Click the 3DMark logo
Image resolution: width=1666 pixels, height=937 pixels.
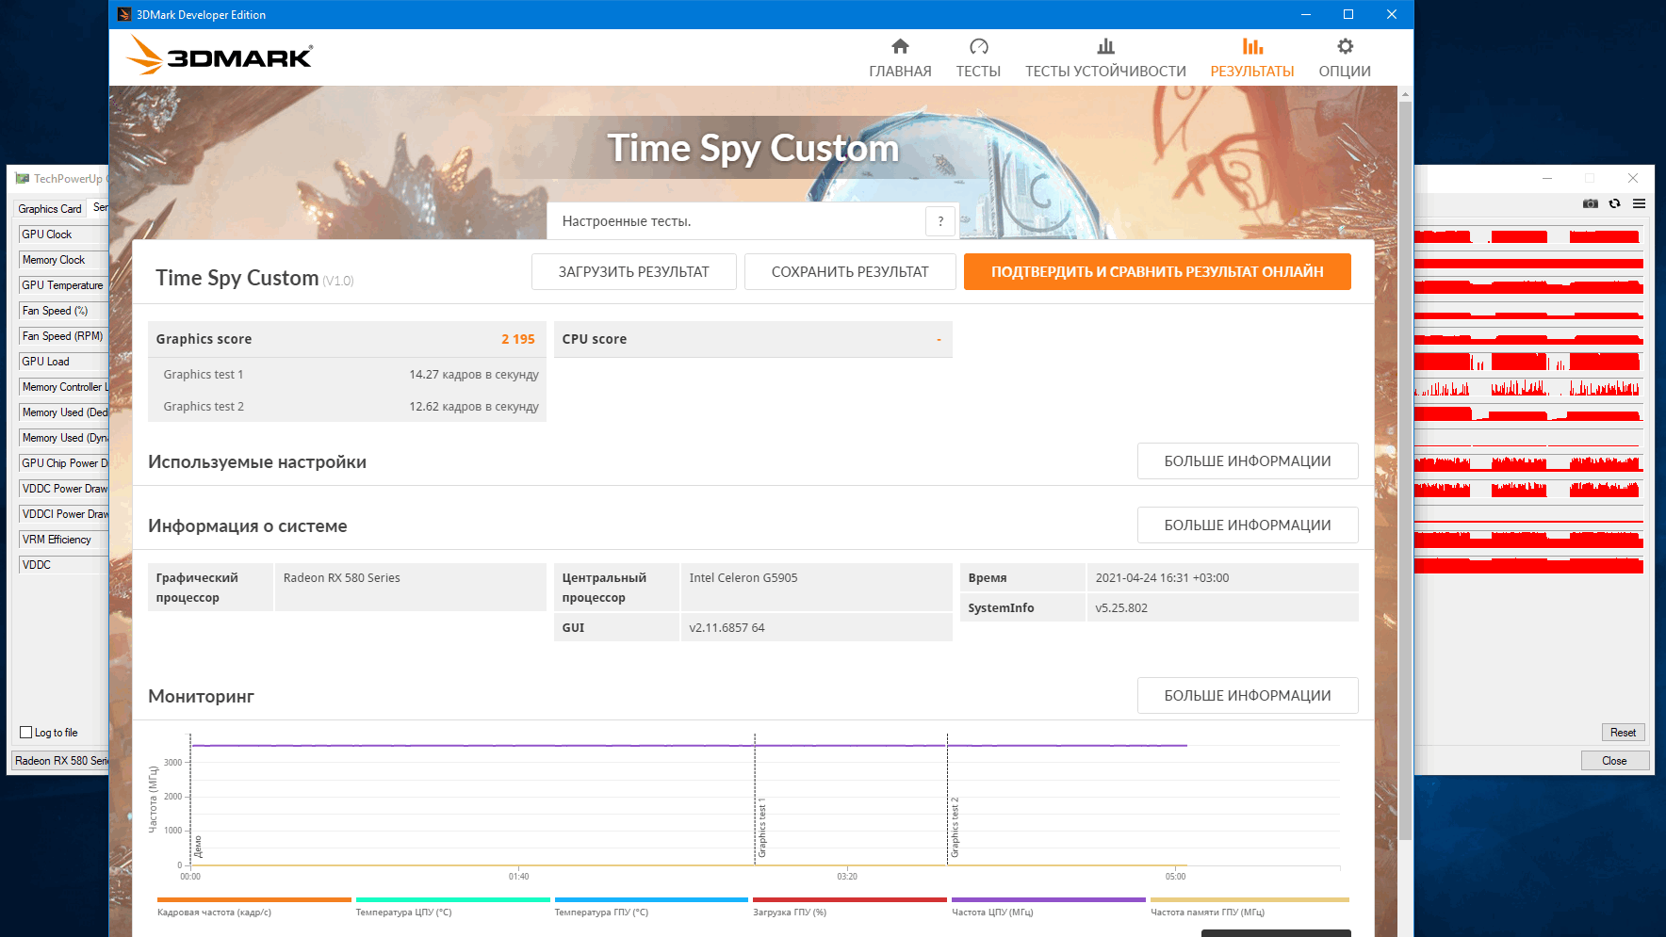[219, 56]
